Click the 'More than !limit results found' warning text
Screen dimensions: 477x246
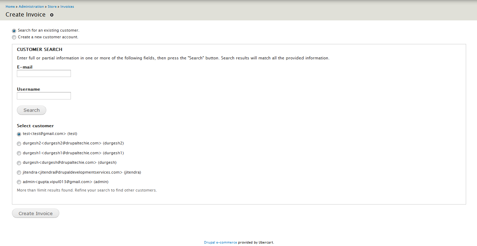point(86,190)
